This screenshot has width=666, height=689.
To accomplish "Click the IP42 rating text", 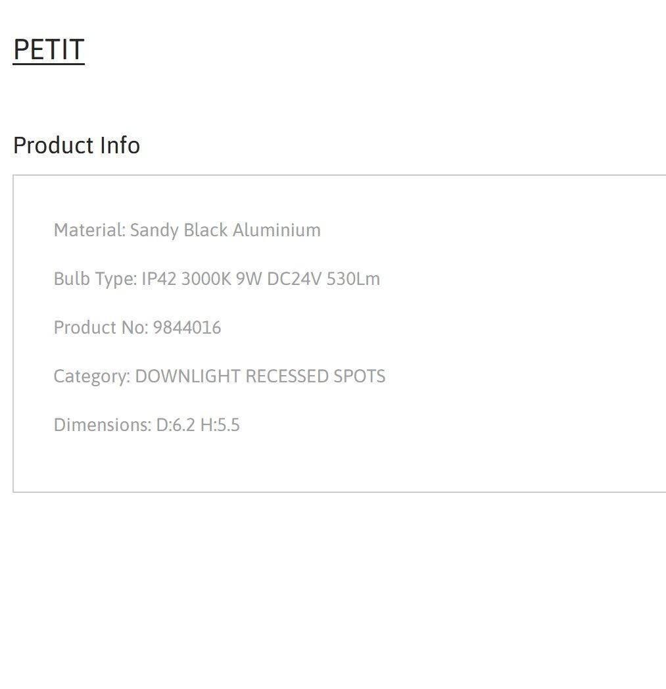I will coord(159,279).
